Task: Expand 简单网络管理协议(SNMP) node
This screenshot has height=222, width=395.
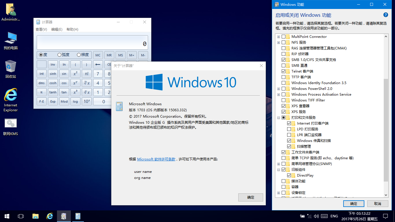Action: [x=279, y=164]
